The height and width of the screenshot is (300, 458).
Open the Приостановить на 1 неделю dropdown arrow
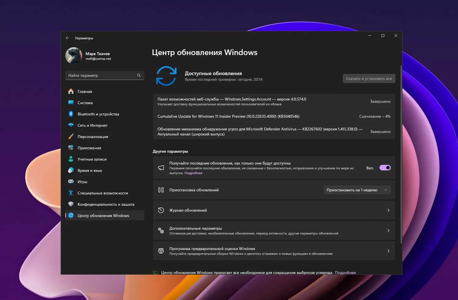coord(386,190)
